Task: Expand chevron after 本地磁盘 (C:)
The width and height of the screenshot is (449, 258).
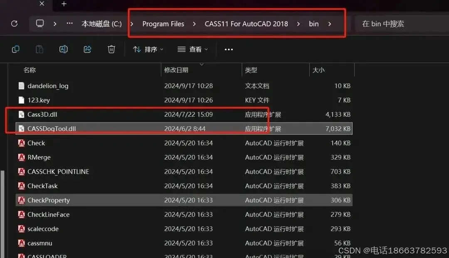Action: coord(132,24)
